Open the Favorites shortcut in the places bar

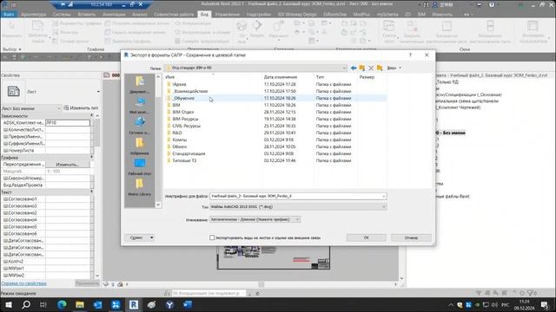point(139,146)
